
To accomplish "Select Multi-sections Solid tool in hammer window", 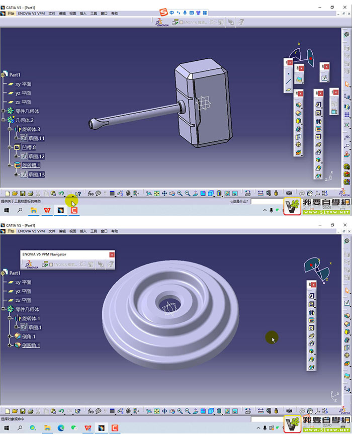I will click(x=318, y=168).
